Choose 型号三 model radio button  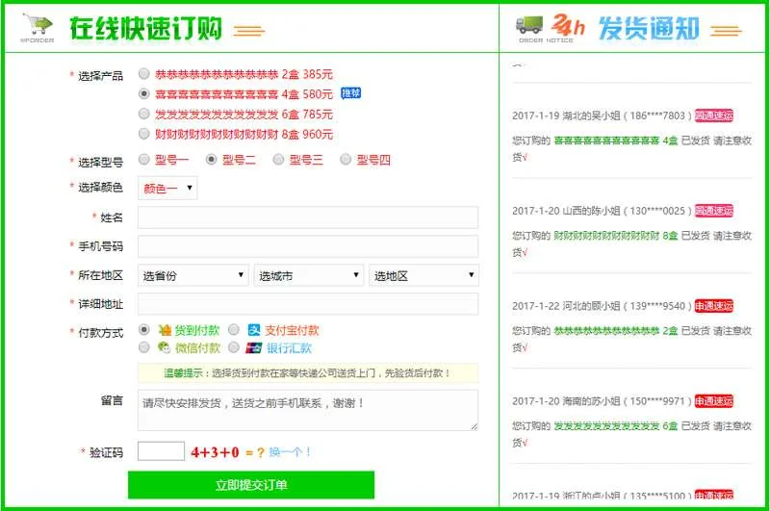pos(279,160)
